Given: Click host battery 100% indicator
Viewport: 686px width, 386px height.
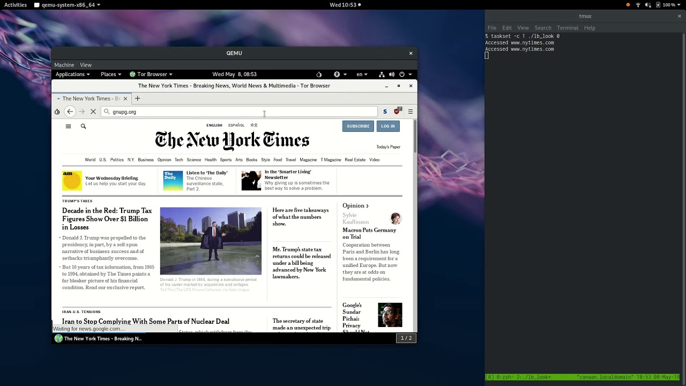Looking at the screenshot, I should coord(665,5).
